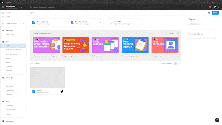Open the account switcher dropdown arrow
Viewport: 222px width, 125px height.
pyautogui.click(x=24, y=7)
